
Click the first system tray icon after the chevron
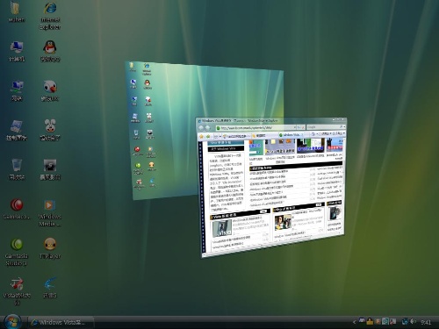tap(363, 321)
